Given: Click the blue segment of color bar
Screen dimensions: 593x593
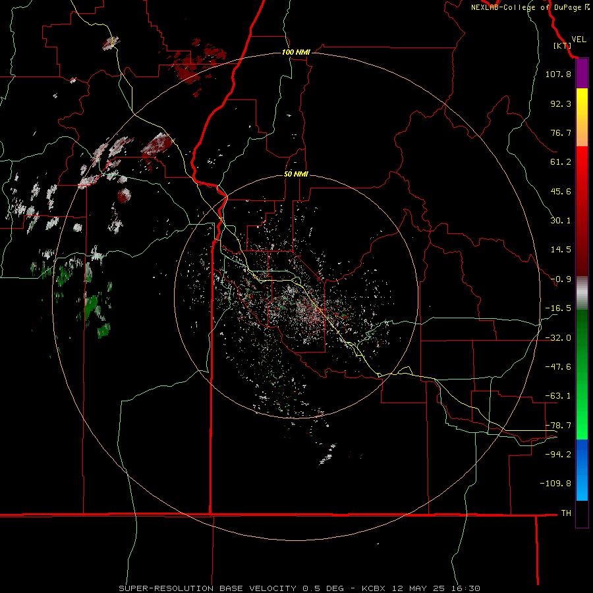Looking at the screenshot, I should click(582, 470).
